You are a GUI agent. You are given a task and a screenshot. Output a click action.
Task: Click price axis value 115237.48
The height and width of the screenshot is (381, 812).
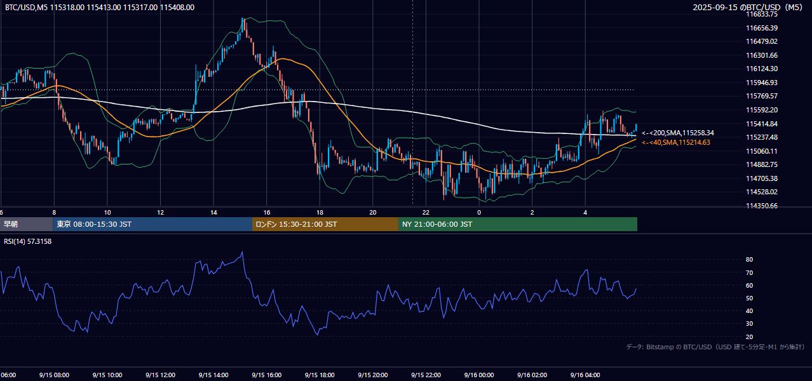[x=762, y=137]
